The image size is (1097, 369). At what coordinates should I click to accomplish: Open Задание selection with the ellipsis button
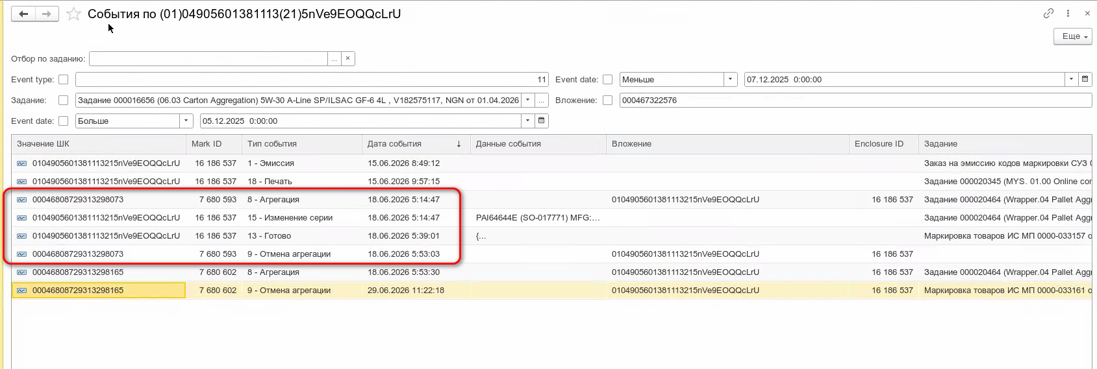click(542, 101)
